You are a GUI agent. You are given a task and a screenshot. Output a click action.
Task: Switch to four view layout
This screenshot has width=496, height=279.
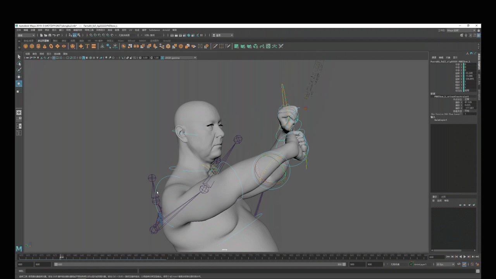(19, 119)
